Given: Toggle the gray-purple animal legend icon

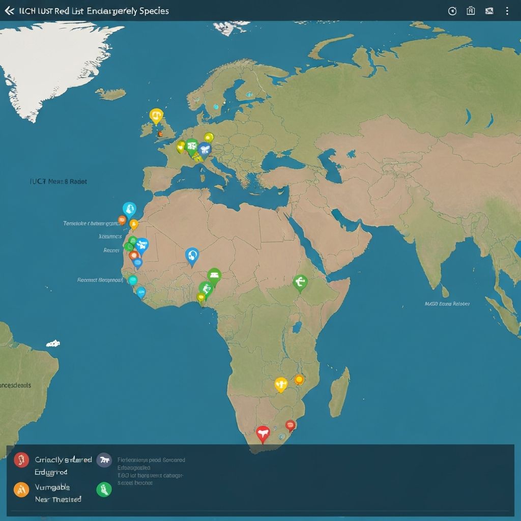Looking at the screenshot, I should click(x=104, y=460).
